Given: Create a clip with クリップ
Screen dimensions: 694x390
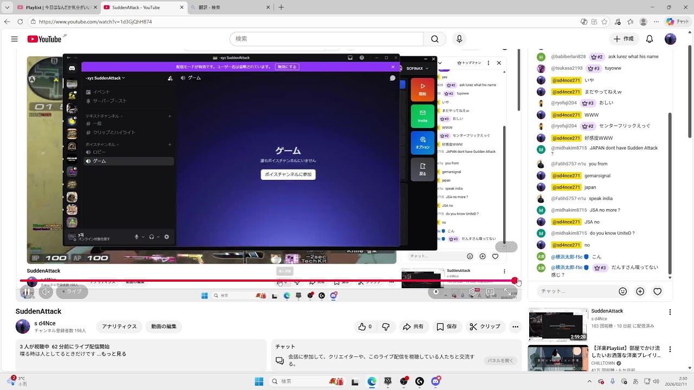Looking at the screenshot, I should click(485, 327).
